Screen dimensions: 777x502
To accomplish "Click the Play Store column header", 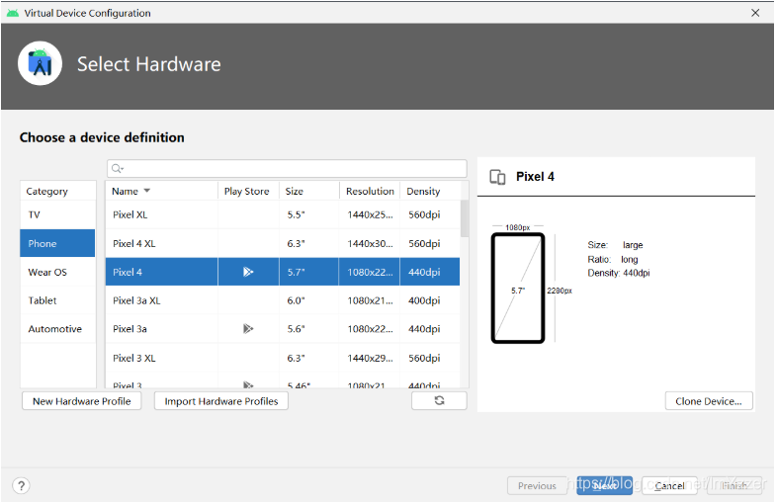I will pyautogui.click(x=248, y=191).
